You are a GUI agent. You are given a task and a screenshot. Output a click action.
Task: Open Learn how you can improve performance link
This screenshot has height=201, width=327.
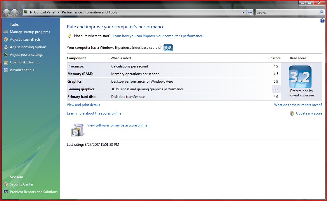[158, 36]
